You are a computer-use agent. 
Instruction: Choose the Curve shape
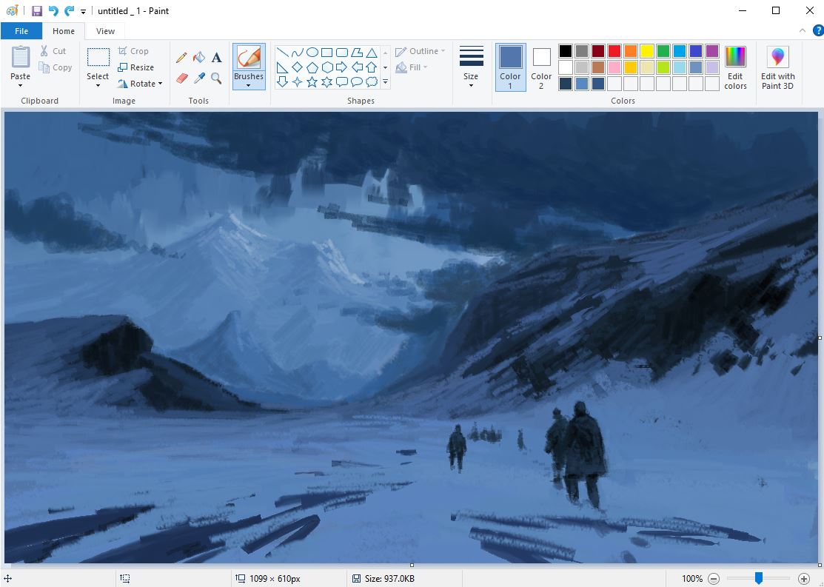[x=297, y=53]
